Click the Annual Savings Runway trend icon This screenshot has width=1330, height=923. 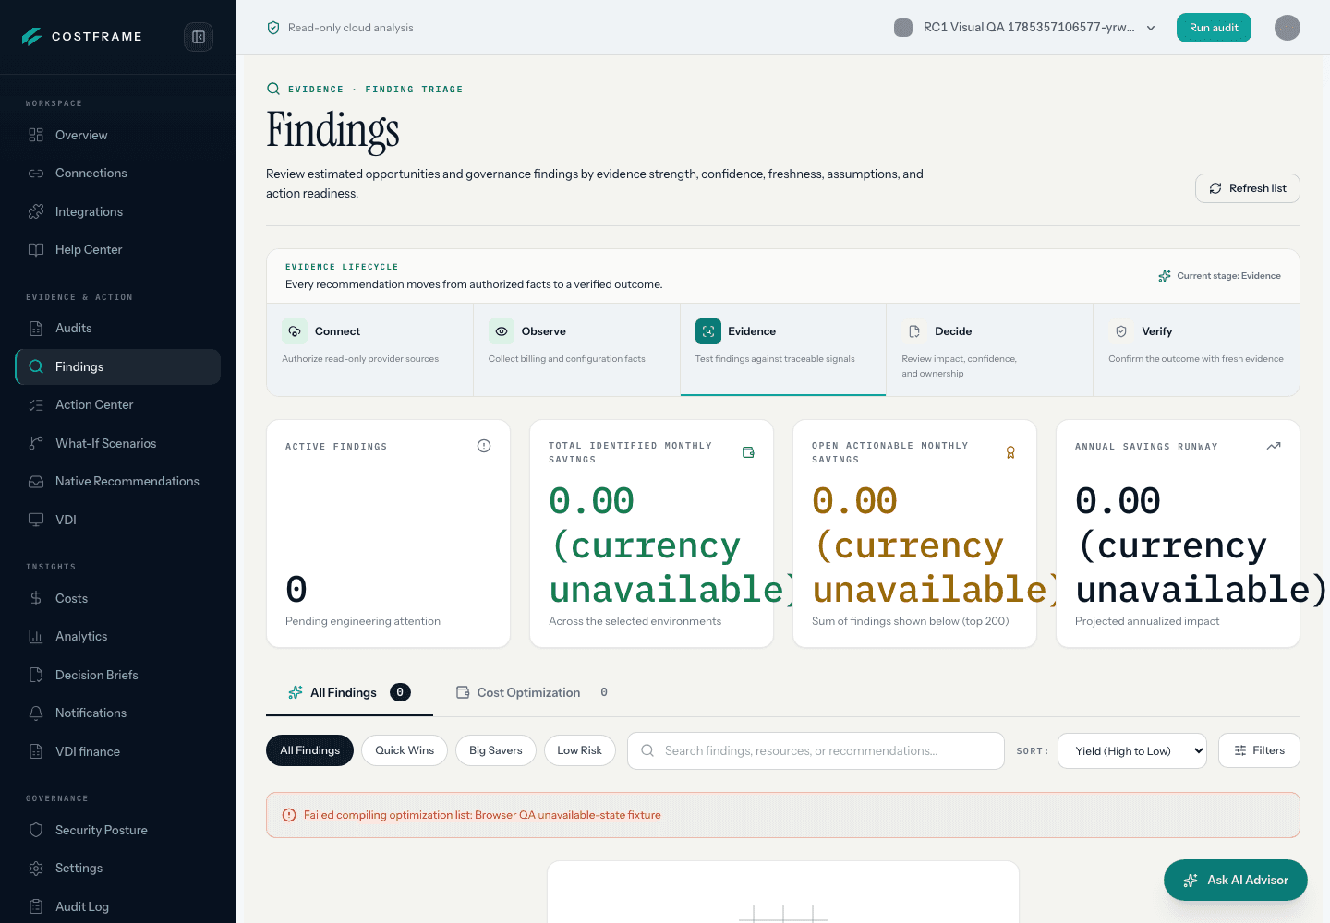(x=1274, y=446)
